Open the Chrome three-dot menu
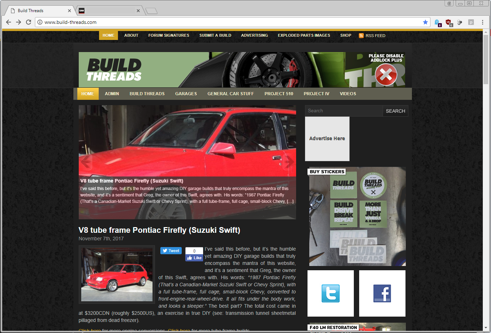The height and width of the screenshot is (333, 491). click(x=482, y=22)
